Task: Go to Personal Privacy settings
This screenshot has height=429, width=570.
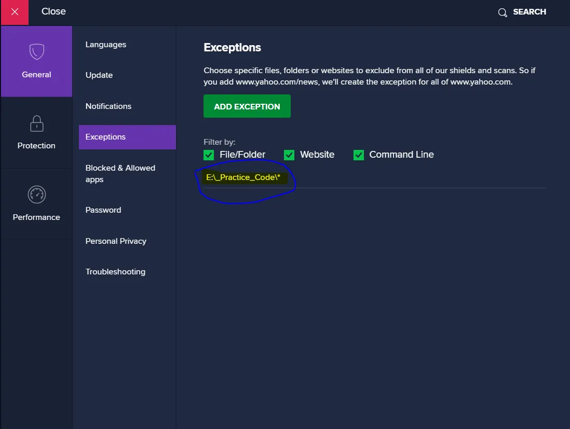Action: coord(116,241)
